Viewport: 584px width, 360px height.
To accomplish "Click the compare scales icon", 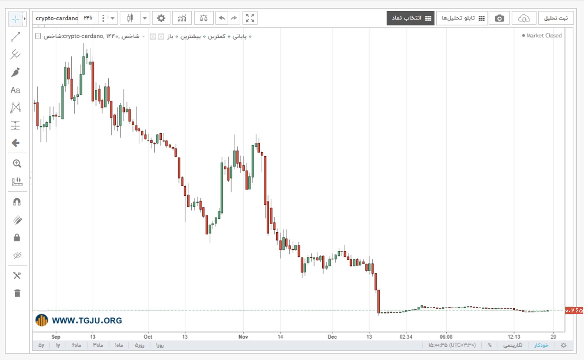I will click(x=204, y=18).
